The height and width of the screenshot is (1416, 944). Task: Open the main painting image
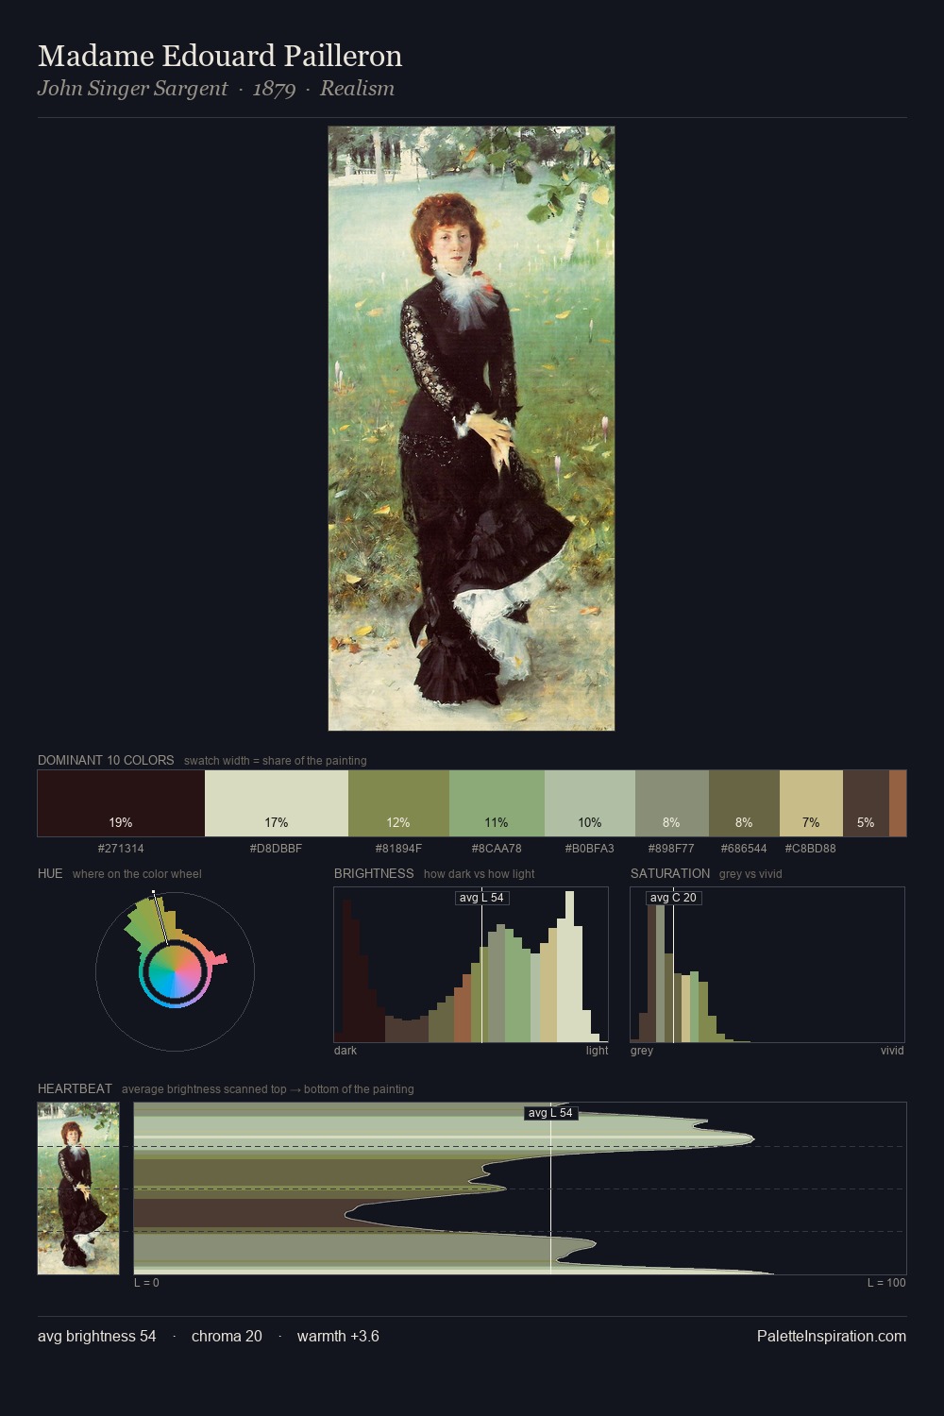[x=471, y=429]
